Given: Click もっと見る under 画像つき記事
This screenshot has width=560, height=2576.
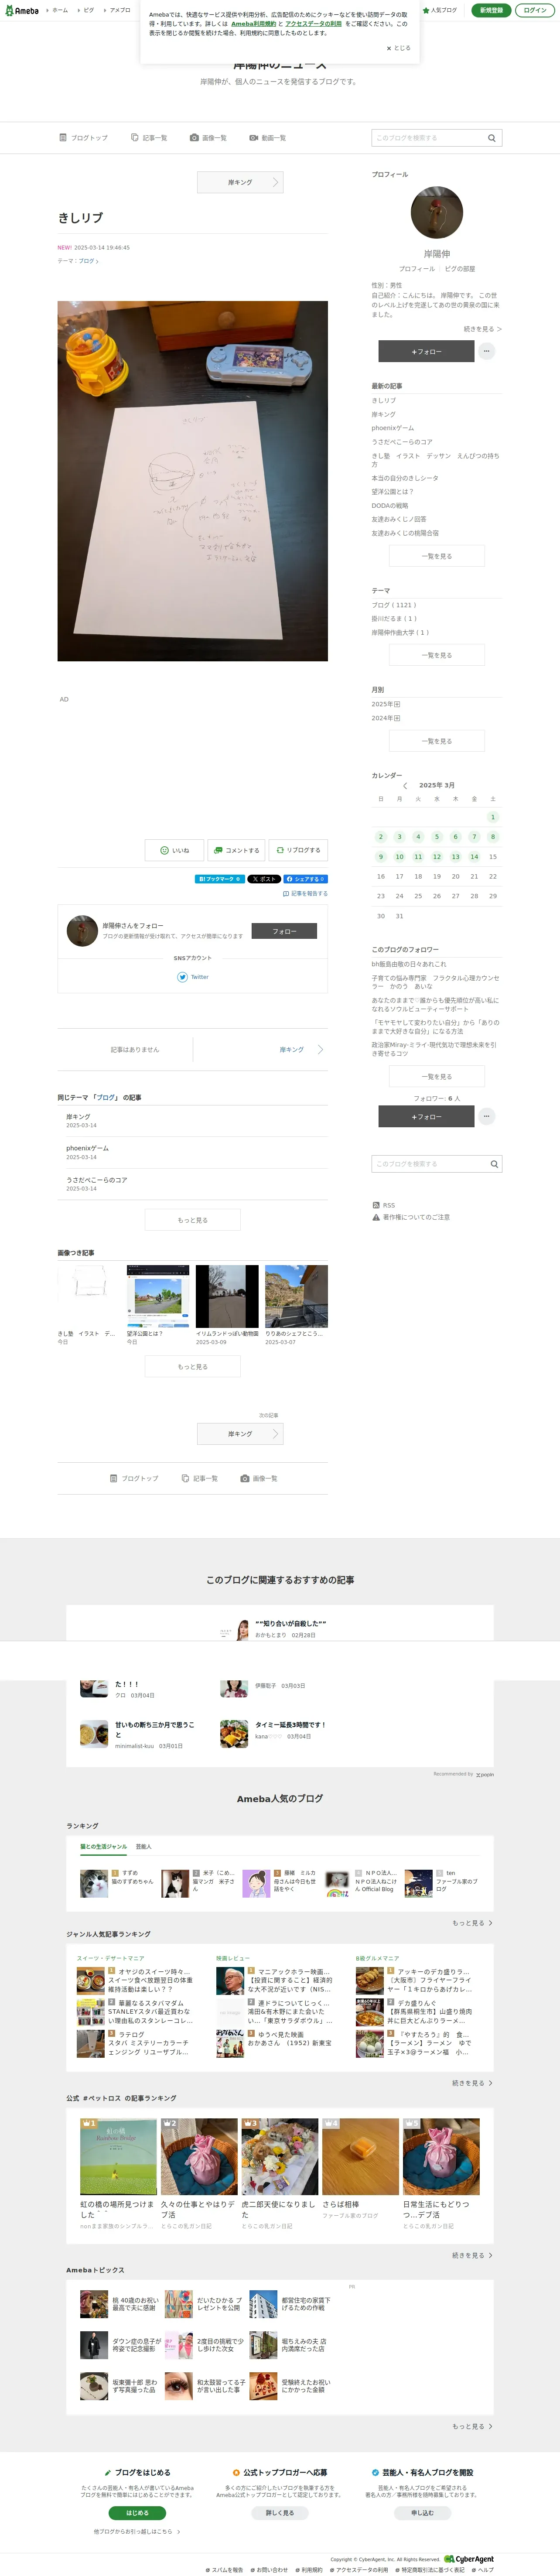Looking at the screenshot, I should pyautogui.click(x=193, y=1367).
